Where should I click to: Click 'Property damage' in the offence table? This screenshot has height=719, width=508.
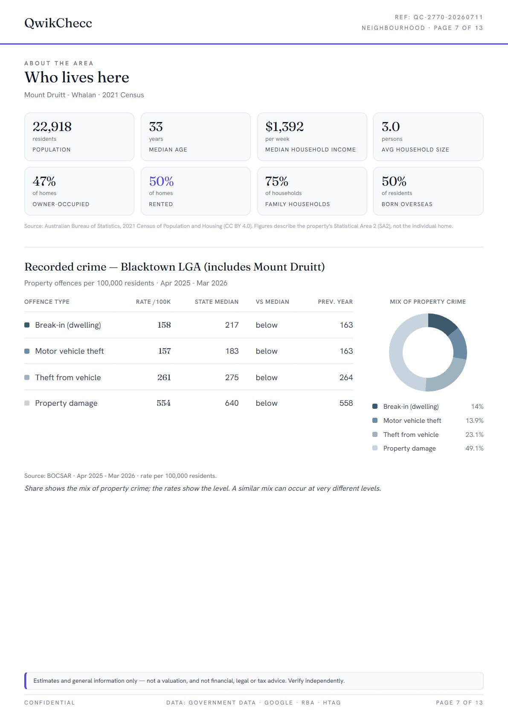[66, 403]
